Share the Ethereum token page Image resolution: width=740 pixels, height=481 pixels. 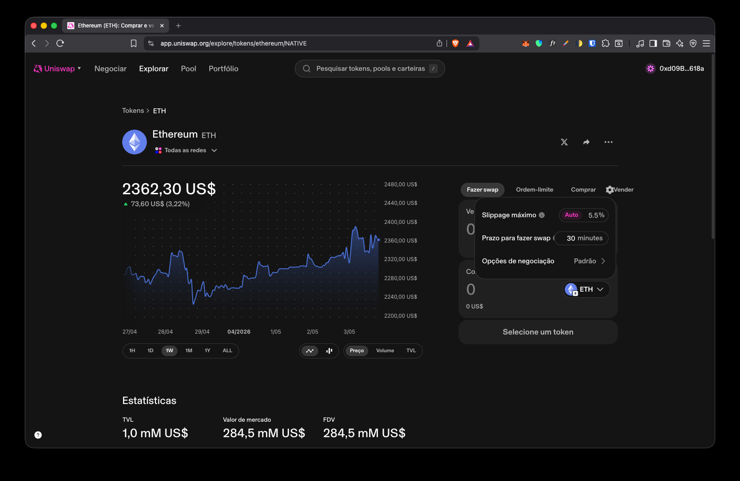point(586,142)
